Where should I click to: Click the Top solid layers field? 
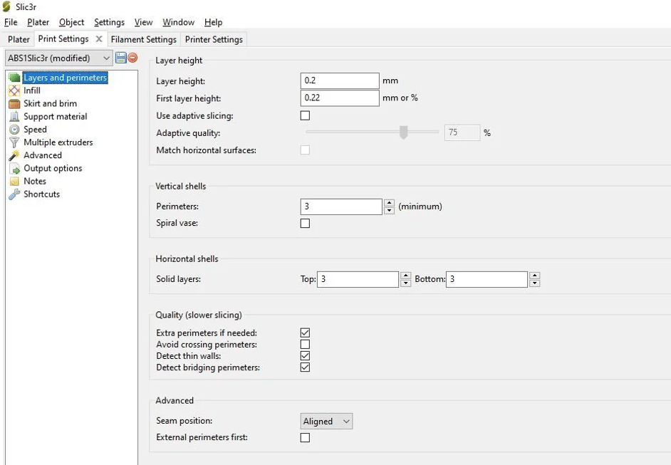(x=358, y=279)
